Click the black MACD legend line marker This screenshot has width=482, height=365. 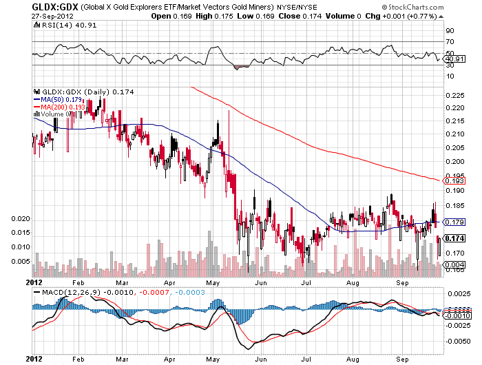[36, 292]
